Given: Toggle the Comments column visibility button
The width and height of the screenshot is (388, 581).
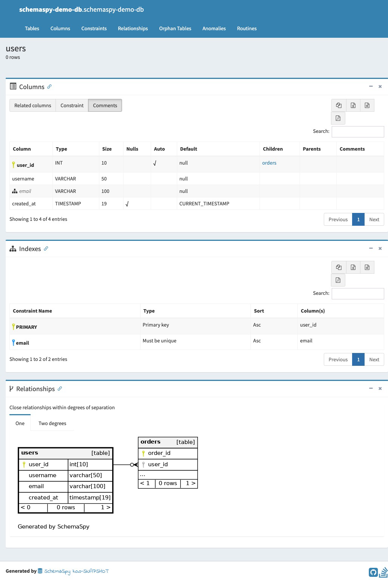Looking at the screenshot, I should 105,105.
